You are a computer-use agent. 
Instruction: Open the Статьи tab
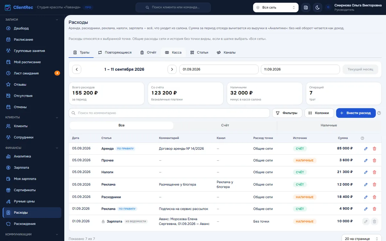point(199,52)
